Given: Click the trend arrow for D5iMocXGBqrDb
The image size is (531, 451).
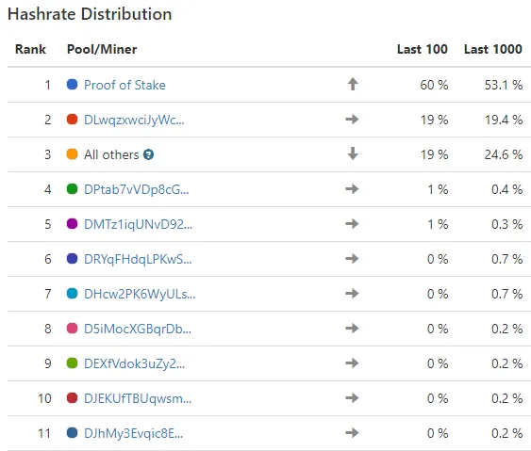Looking at the screenshot, I should click(352, 328).
